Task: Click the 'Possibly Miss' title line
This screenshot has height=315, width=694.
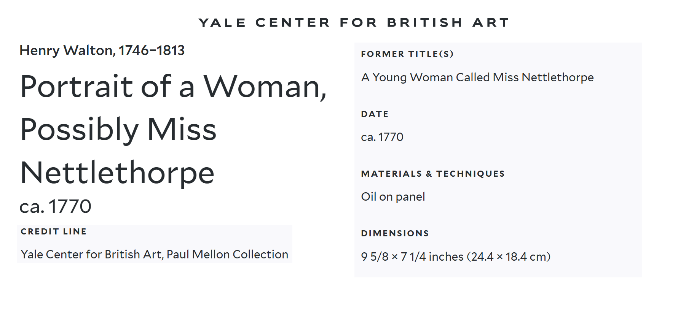Action: [x=118, y=130]
